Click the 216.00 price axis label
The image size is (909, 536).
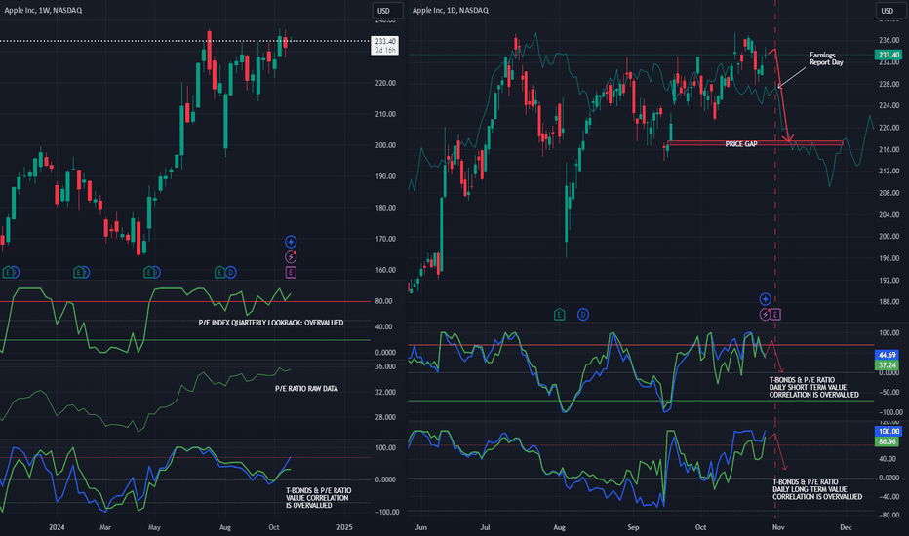[889, 149]
